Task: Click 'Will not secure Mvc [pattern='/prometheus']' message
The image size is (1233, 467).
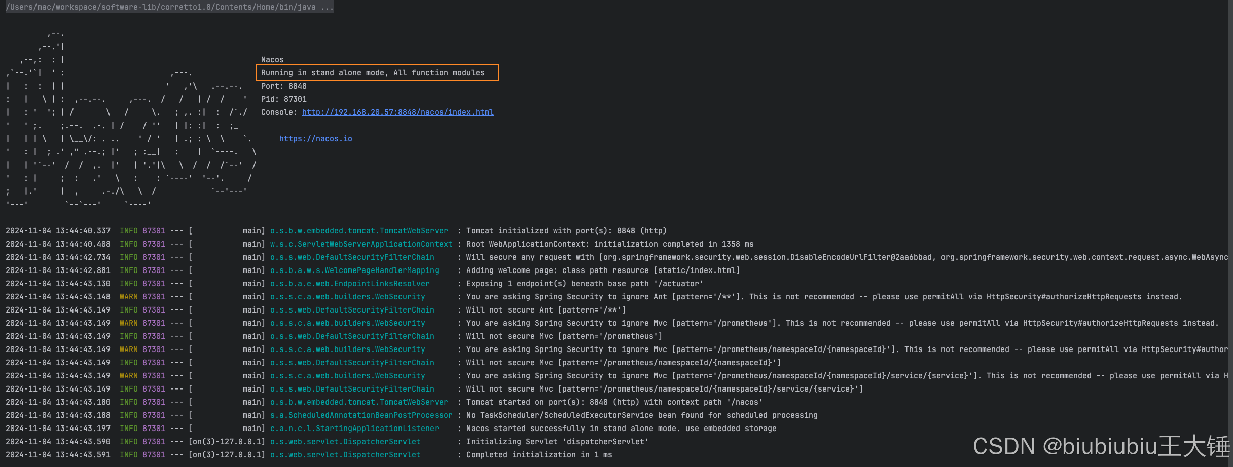Action: pos(564,336)
